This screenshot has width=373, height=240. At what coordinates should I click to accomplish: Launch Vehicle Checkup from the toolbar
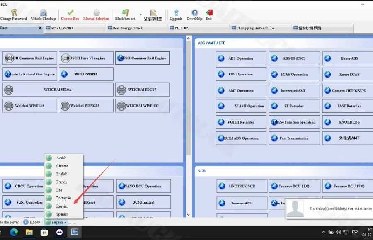[x=43, y=15]
